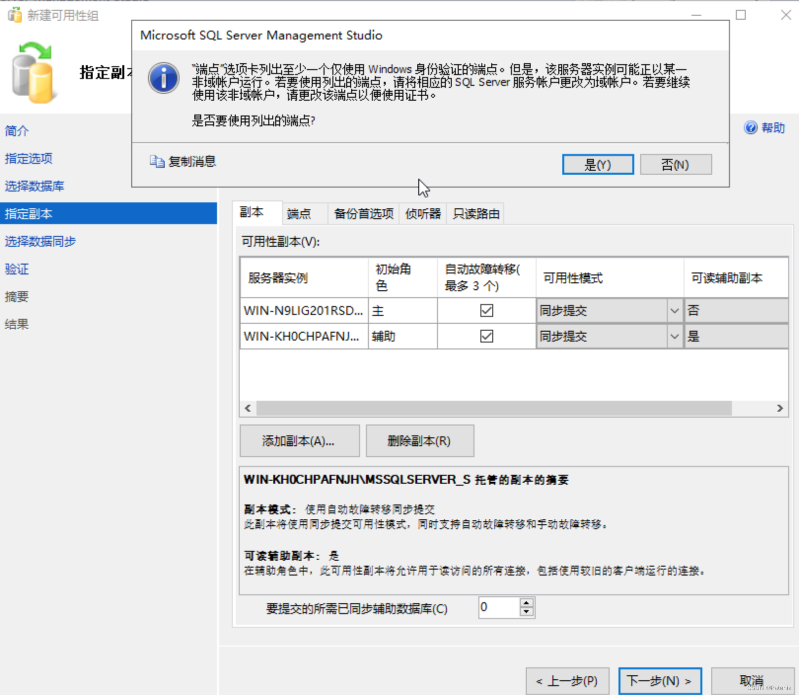Viewport: 799px width, 695px height.
Task: Click the 复制消息 link text
Action: click(x=192, y=161)
